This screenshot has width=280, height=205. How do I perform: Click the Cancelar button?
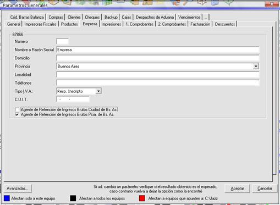pos(265,189)
